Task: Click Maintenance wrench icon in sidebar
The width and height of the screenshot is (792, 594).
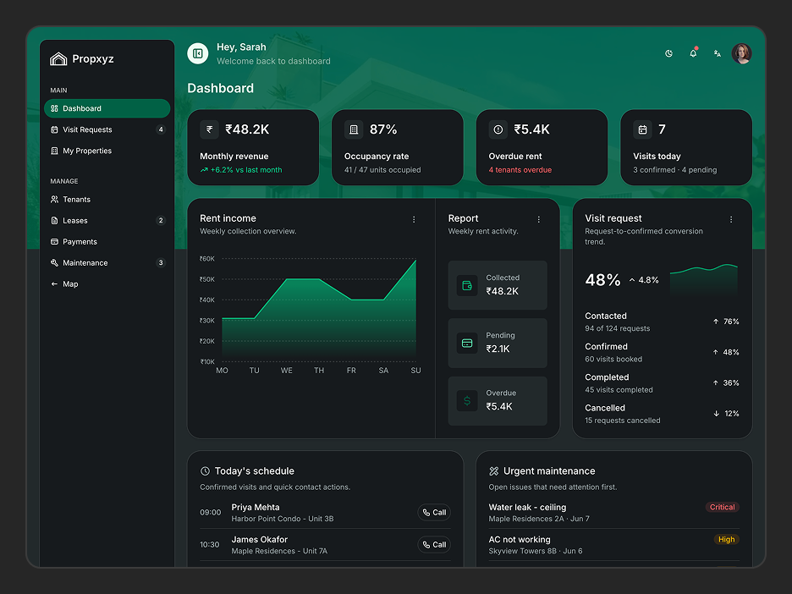Action: 54,263
